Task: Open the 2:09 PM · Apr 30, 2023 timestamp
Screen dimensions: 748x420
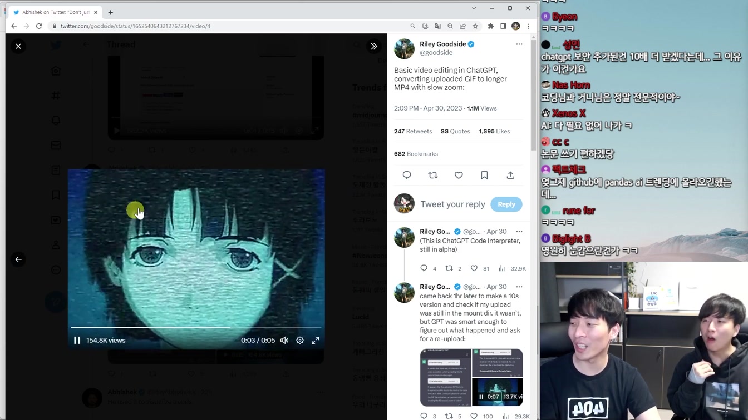Action: 428,108
